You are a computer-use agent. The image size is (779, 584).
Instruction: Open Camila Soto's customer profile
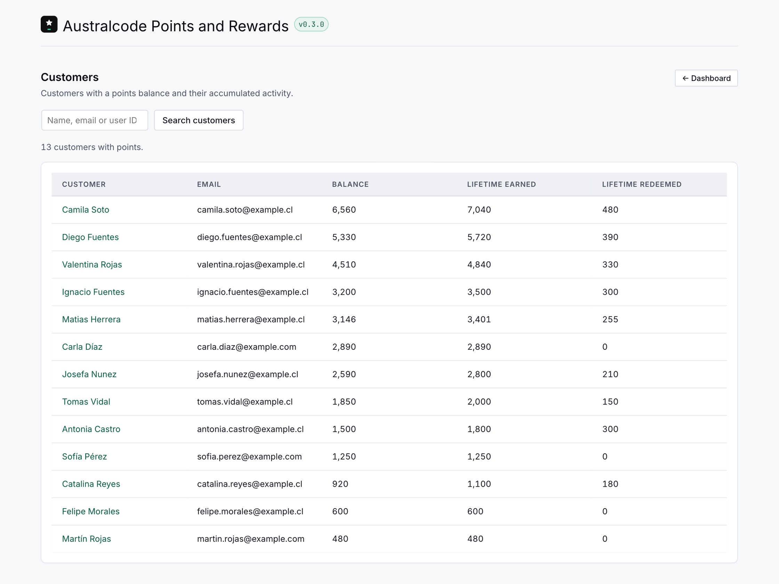(86, 210)
